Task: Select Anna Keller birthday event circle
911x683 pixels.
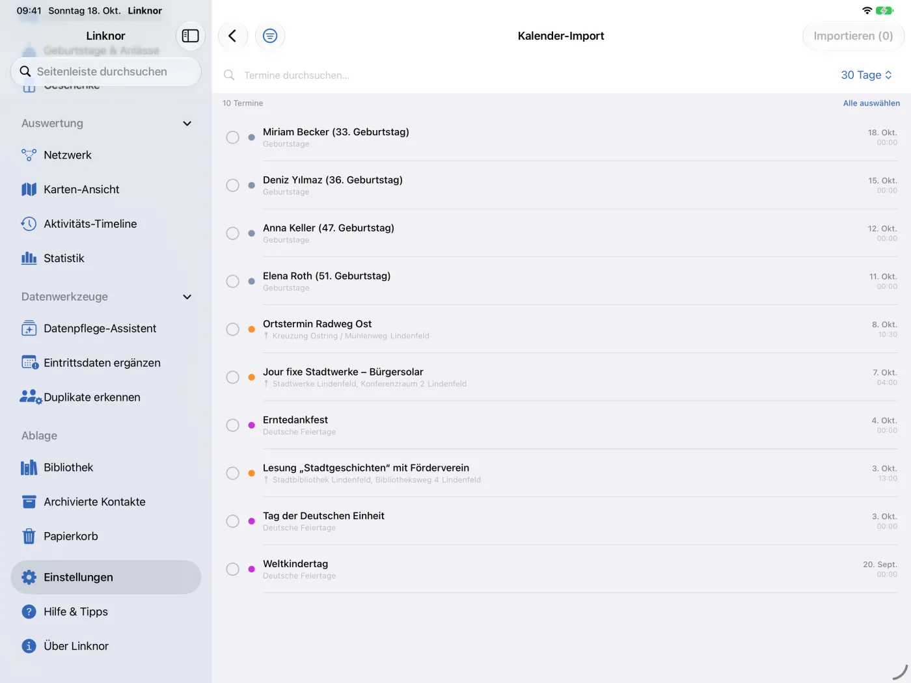Action: (232, 234)
